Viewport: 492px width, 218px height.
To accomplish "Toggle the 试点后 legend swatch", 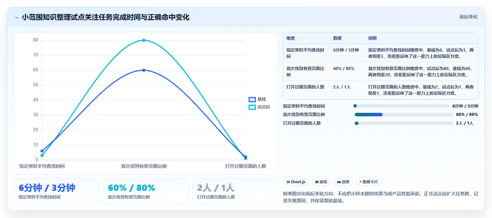I will (252, 107).
